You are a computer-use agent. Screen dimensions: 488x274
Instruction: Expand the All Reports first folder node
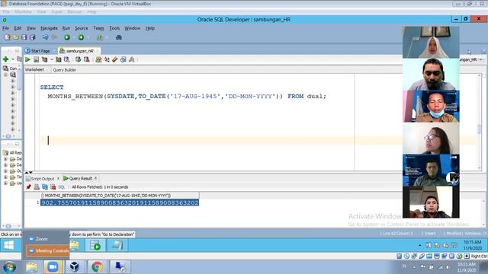click(5, 159)
